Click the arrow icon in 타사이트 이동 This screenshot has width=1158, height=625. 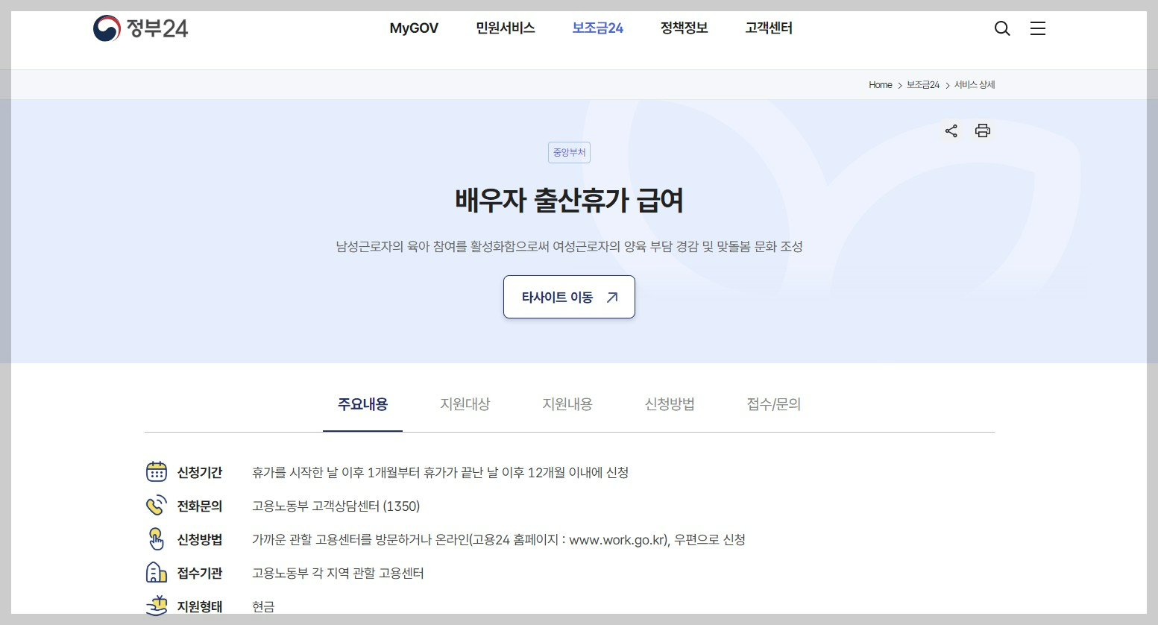coord(612,297)
